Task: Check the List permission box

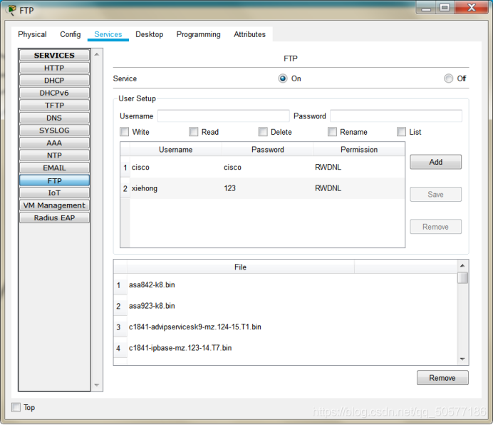Action: click(x=401, y=132)
